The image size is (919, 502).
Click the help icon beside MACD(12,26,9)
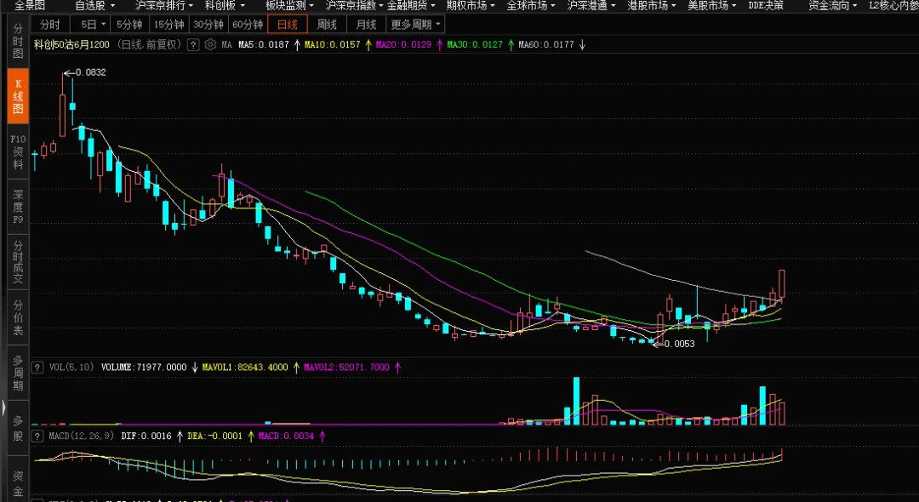[37, 436]
